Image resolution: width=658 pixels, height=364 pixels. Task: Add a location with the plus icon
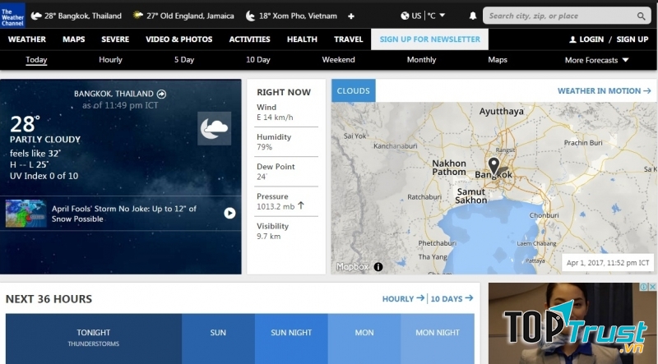[351, 16]
